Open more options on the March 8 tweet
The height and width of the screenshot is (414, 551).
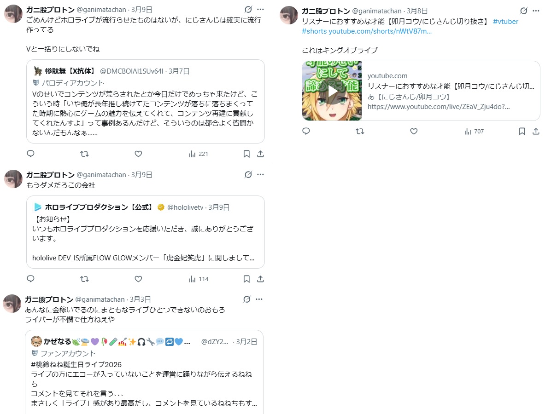coord(536,11)
